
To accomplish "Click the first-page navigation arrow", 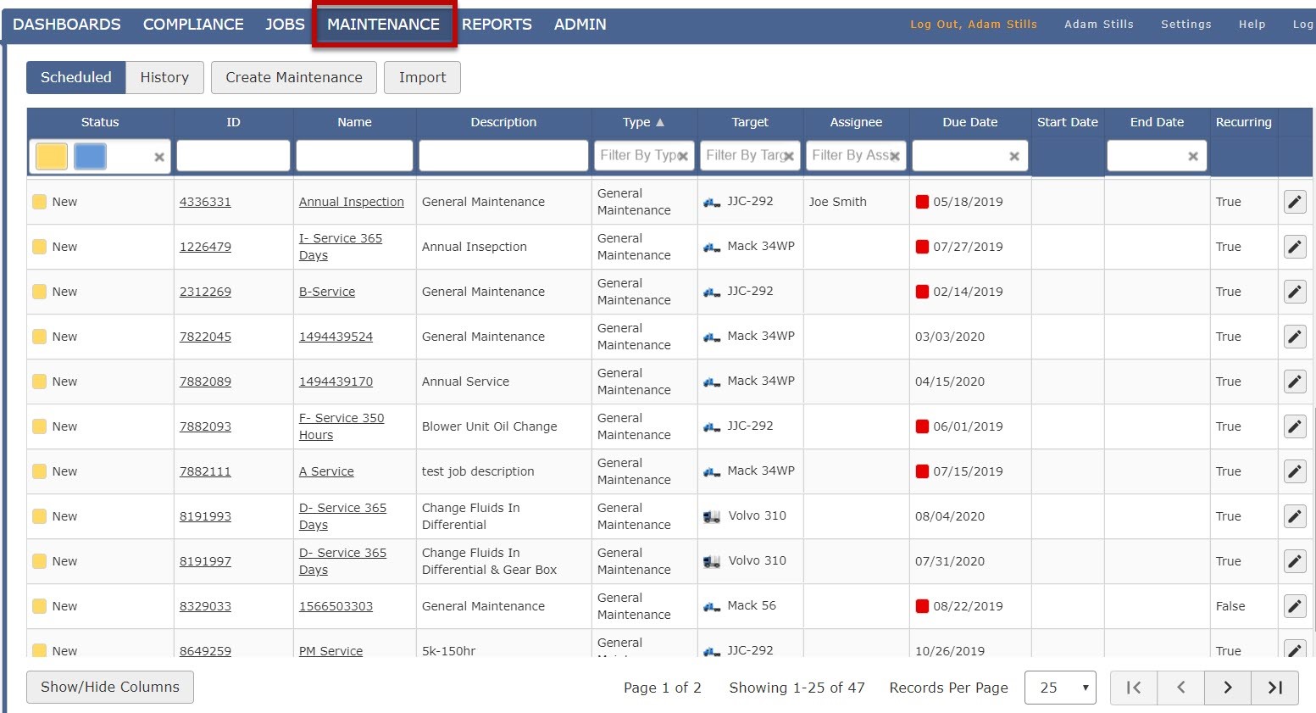I will click(1133, 688).
